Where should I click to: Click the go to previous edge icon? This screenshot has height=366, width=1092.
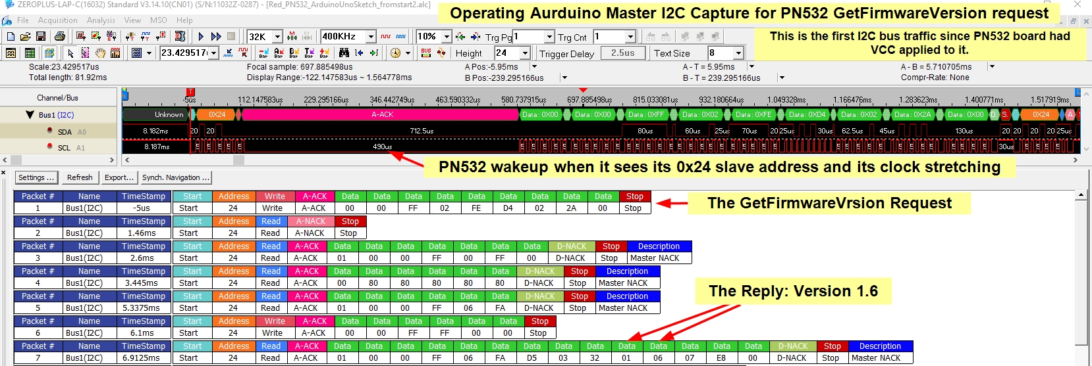(x=359, y=53)
